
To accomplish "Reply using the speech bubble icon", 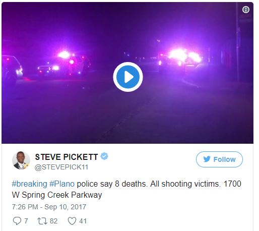I will pos(17,221).
